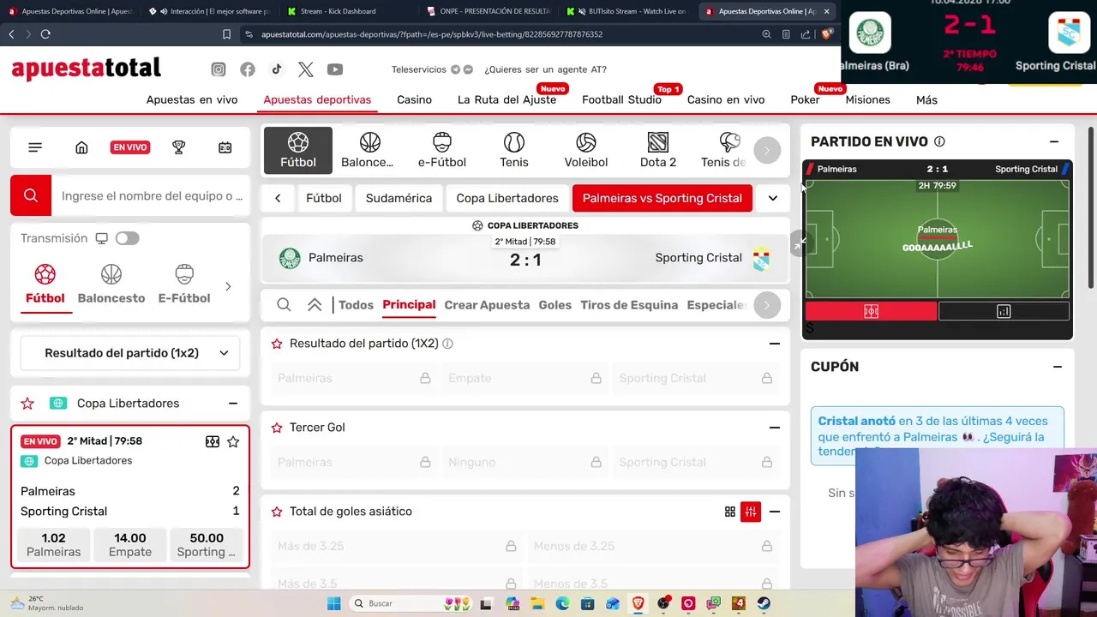Switch to grid view in Total de goles asiático

click(x=730, y=512)
